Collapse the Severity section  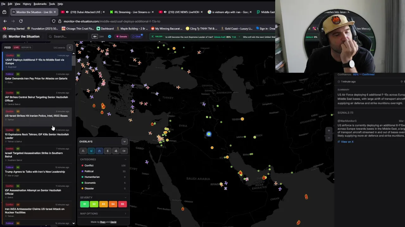103,198
